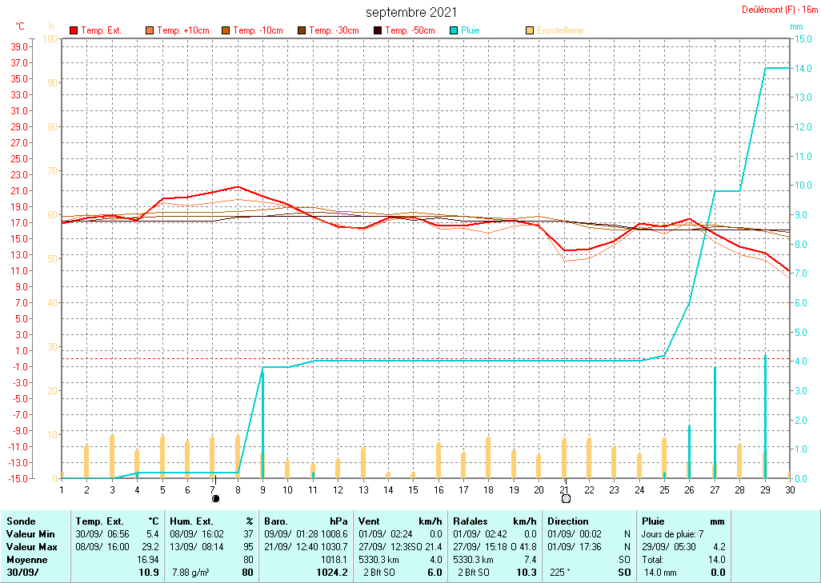Screen dimensions: 821x583
Task: Click the tall rain bar at day 29
Action: pos(765,416)
